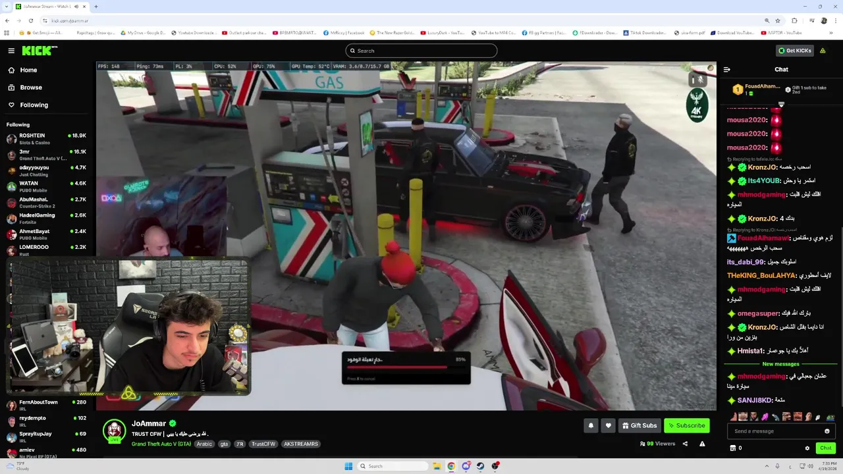Open Grand Theft Auto V category link
Image resolution: width=843 pixels, height=474 pixels.
click(161, 444)
